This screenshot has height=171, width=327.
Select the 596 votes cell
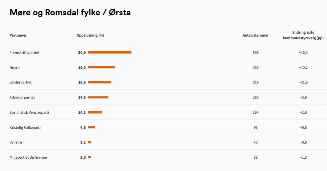[x=256, y=53]
